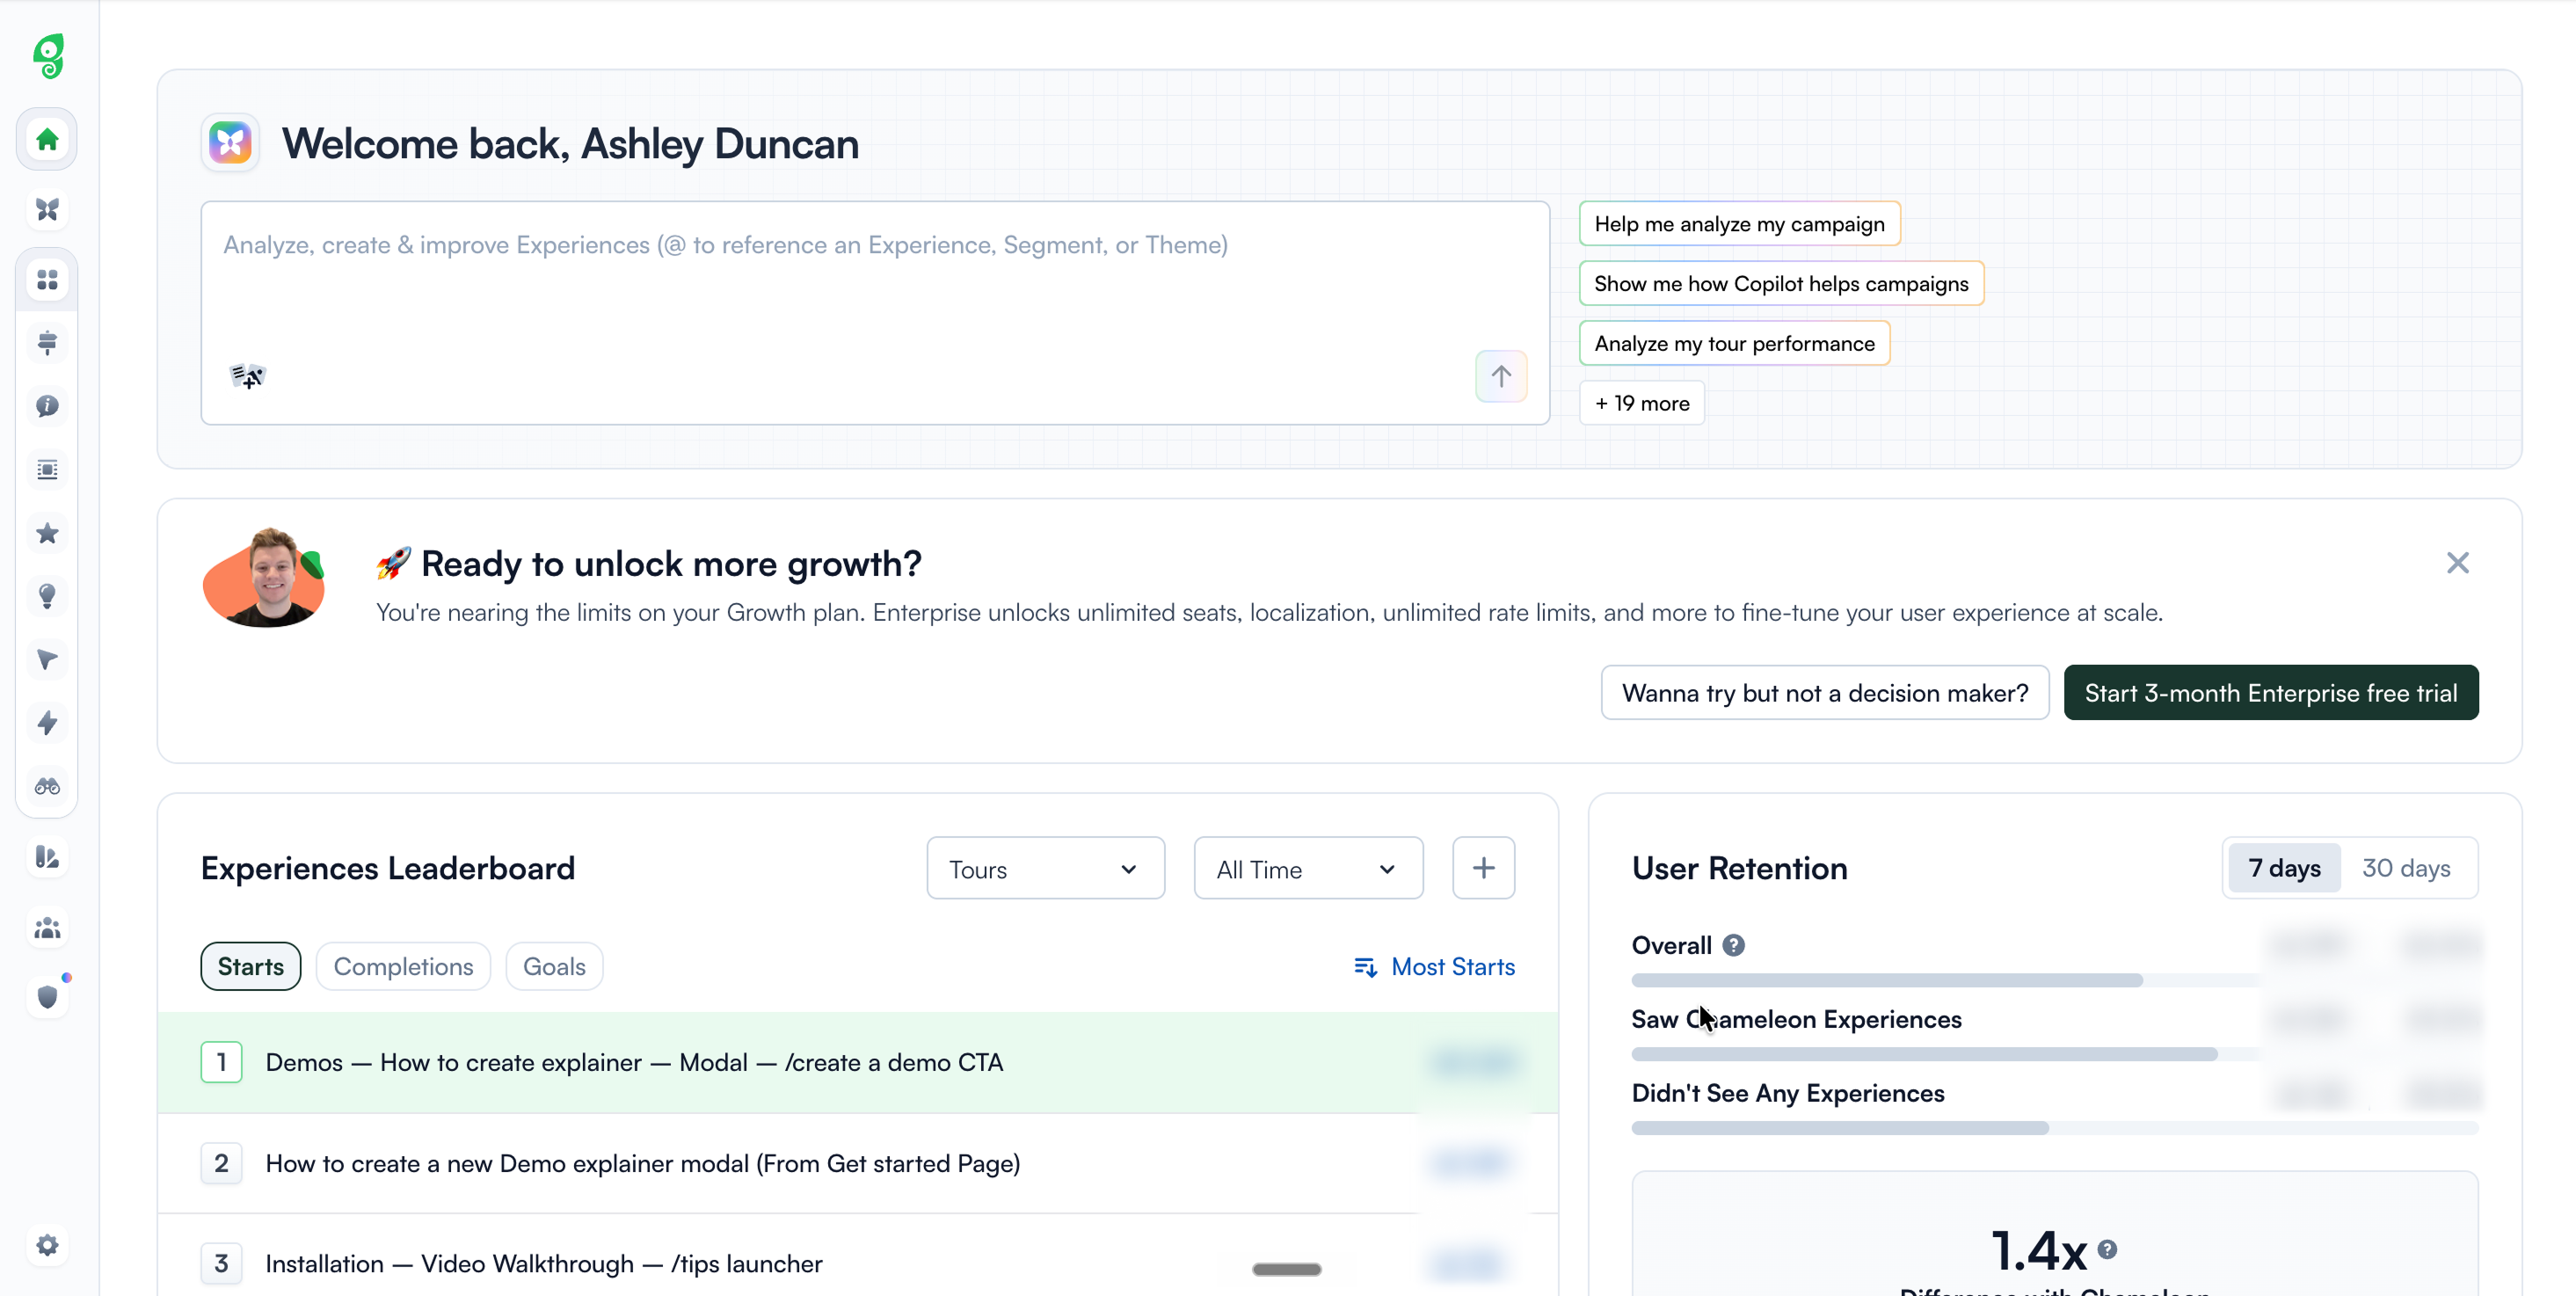This screenshot has width=2576, height=1296.
Task: Open the Tours experience type dropdown
Action: [x=1045, y=869]
